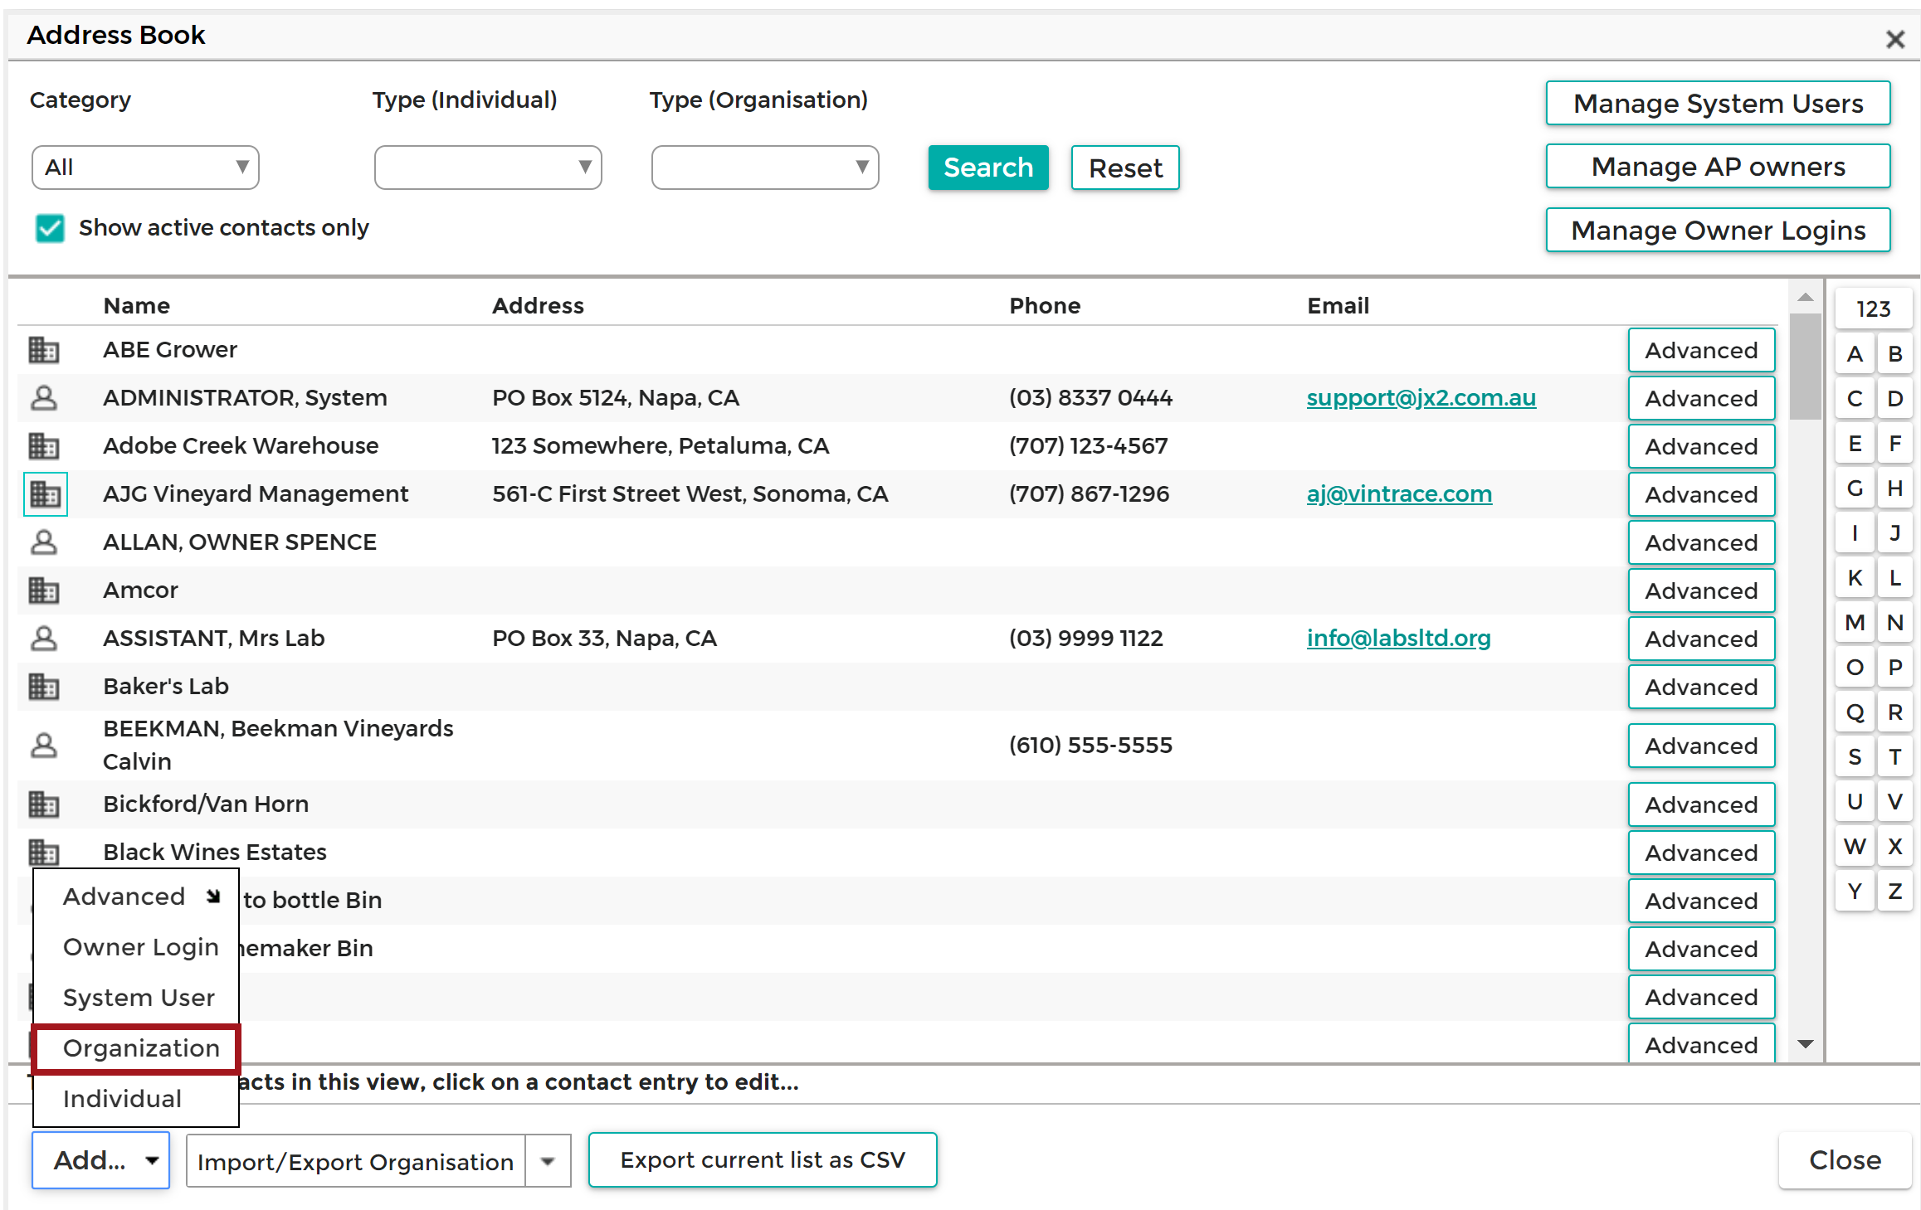
Task: Open the aj@vintrace.com email link
Action: point(1398,493)
